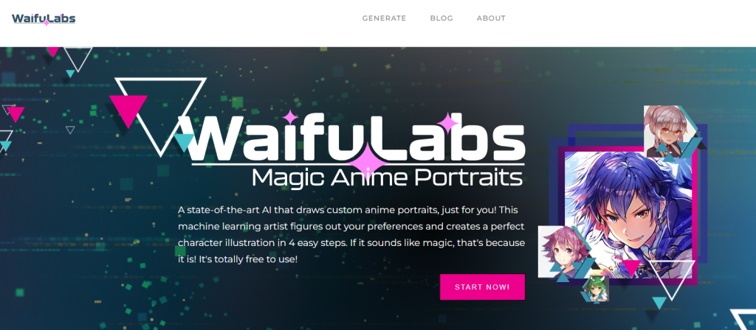Image resolution: width=756 pixels, height=330 pixels.
Task: Click the Start Now! button
Action: [482, 287]
